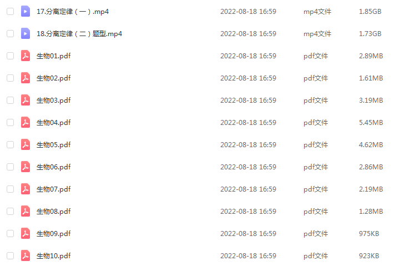Tick the checkbox for 生物08.pdf
This screenshot has width=395, height=266.
tap(11, 211)
